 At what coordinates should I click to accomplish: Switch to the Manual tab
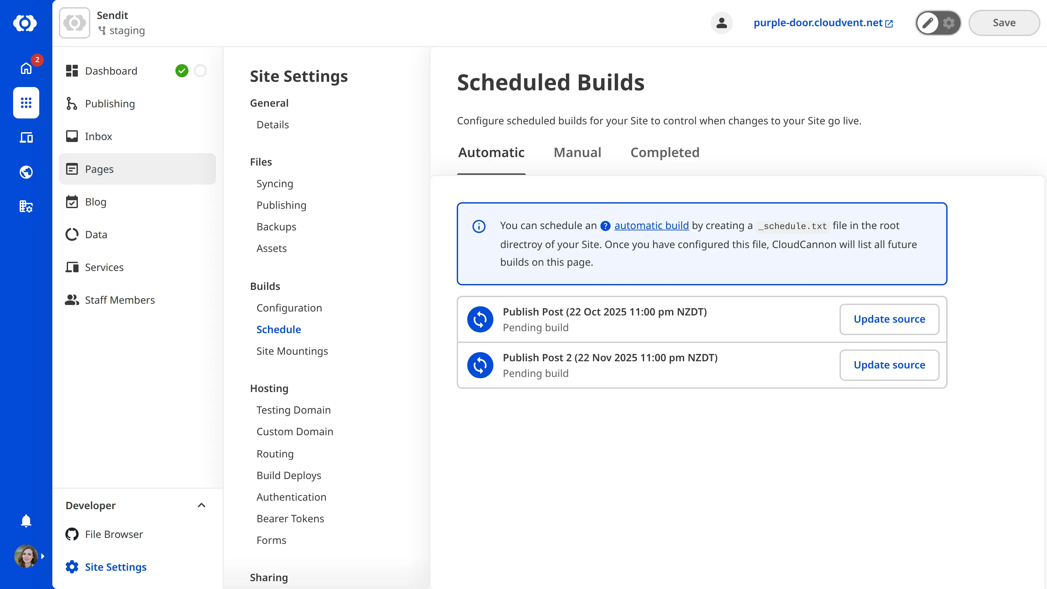pyautogui.click(x=577, y=152)
